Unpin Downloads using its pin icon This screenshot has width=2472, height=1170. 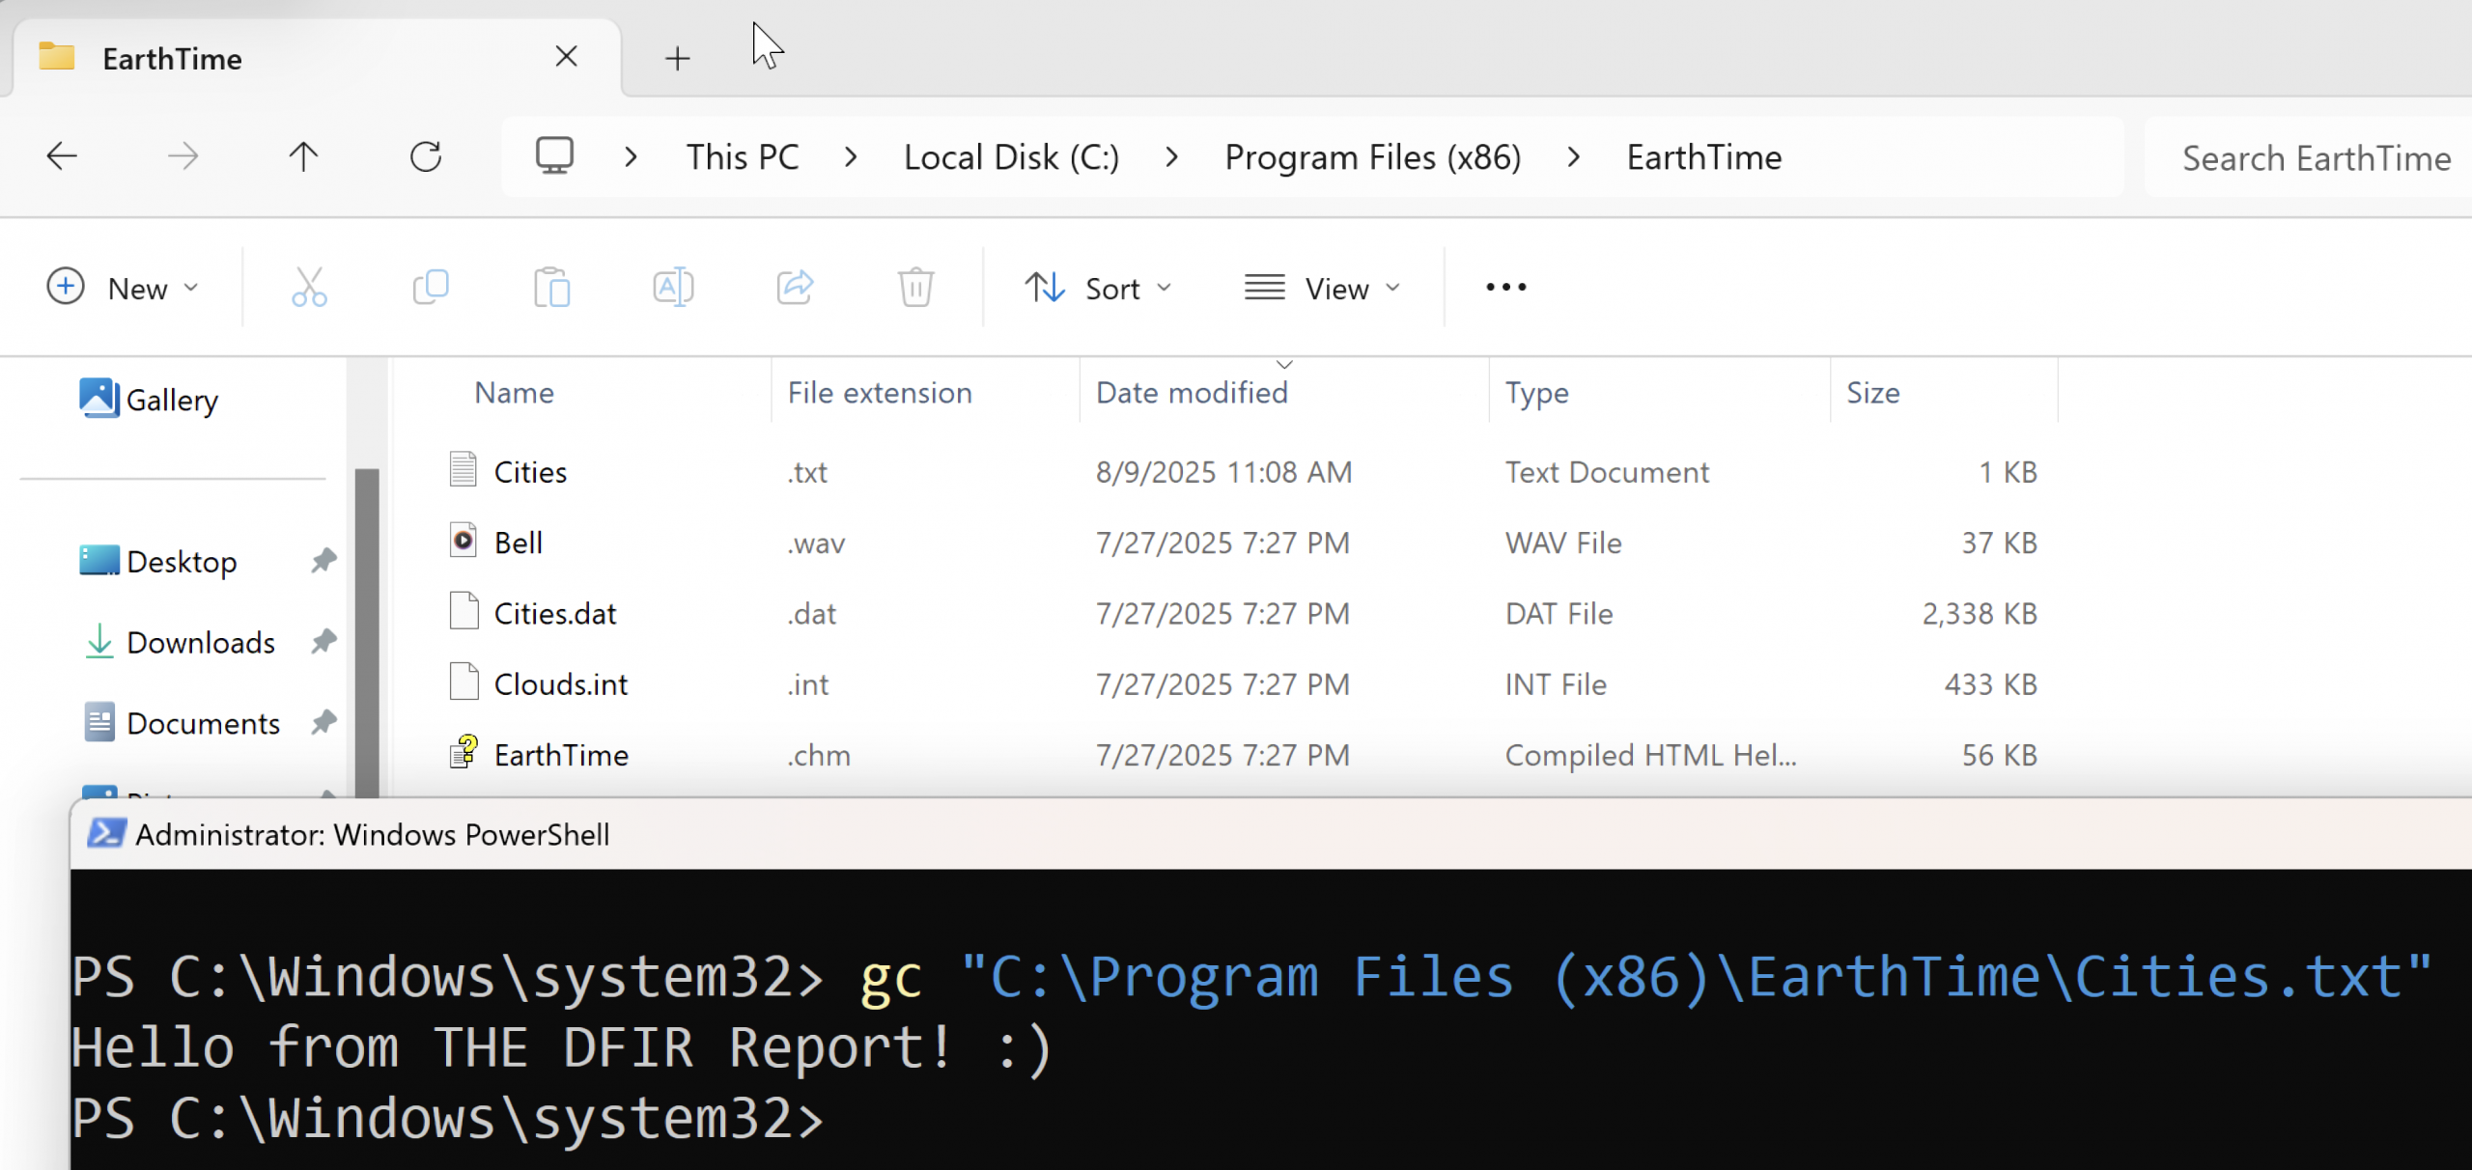[x=323, y=641]
